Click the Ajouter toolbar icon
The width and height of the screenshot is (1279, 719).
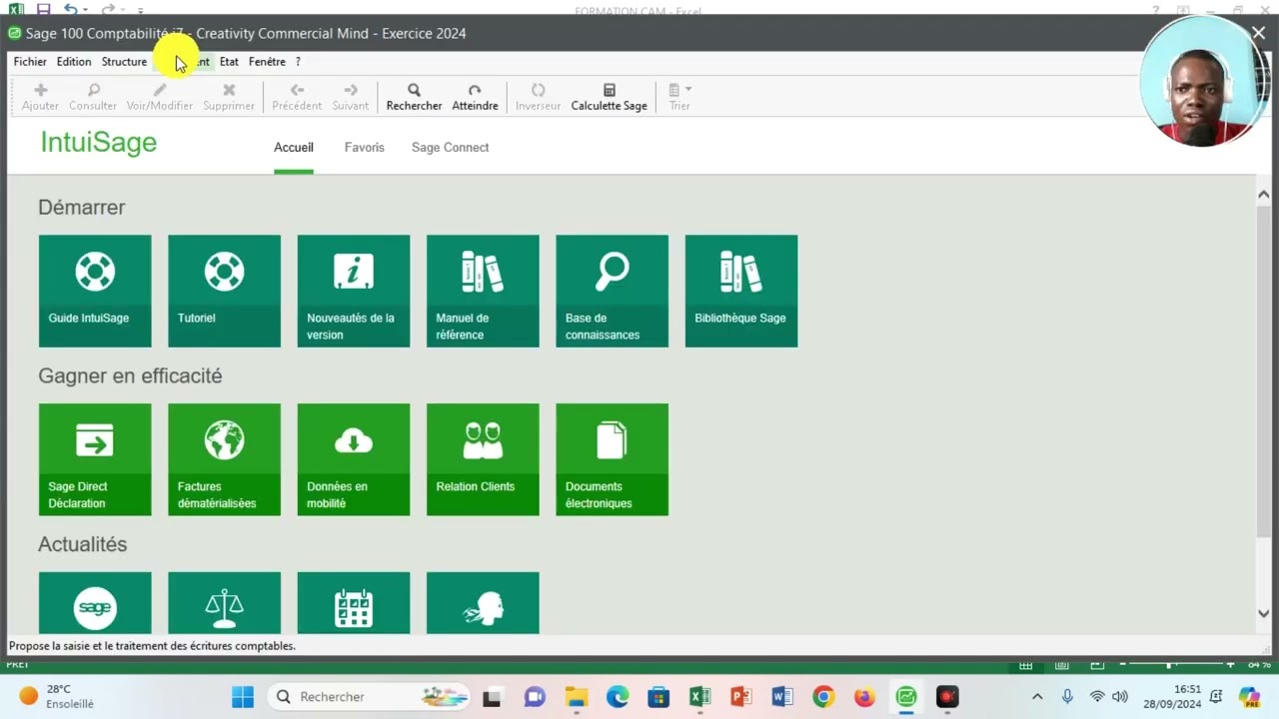click(40, 97)
